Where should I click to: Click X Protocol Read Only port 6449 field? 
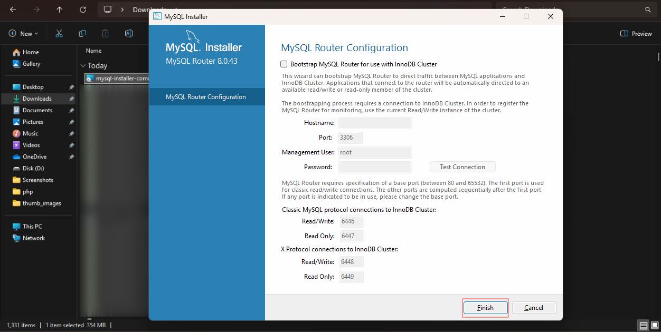pos(352,277)
